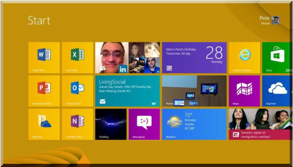Open the Photos tile
This screenshot has width=293, height=167.
(194, 91)
